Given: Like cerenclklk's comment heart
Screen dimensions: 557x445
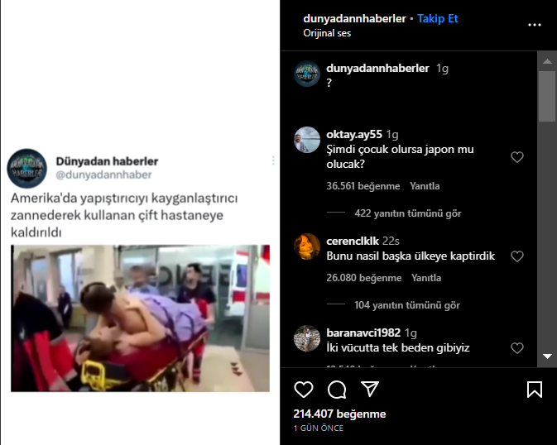Looking at the screenshot, I should [517, 256].
